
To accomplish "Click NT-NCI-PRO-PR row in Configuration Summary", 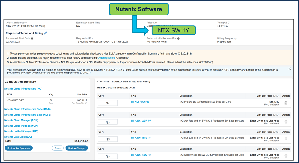I will click(x=47, y=102).
